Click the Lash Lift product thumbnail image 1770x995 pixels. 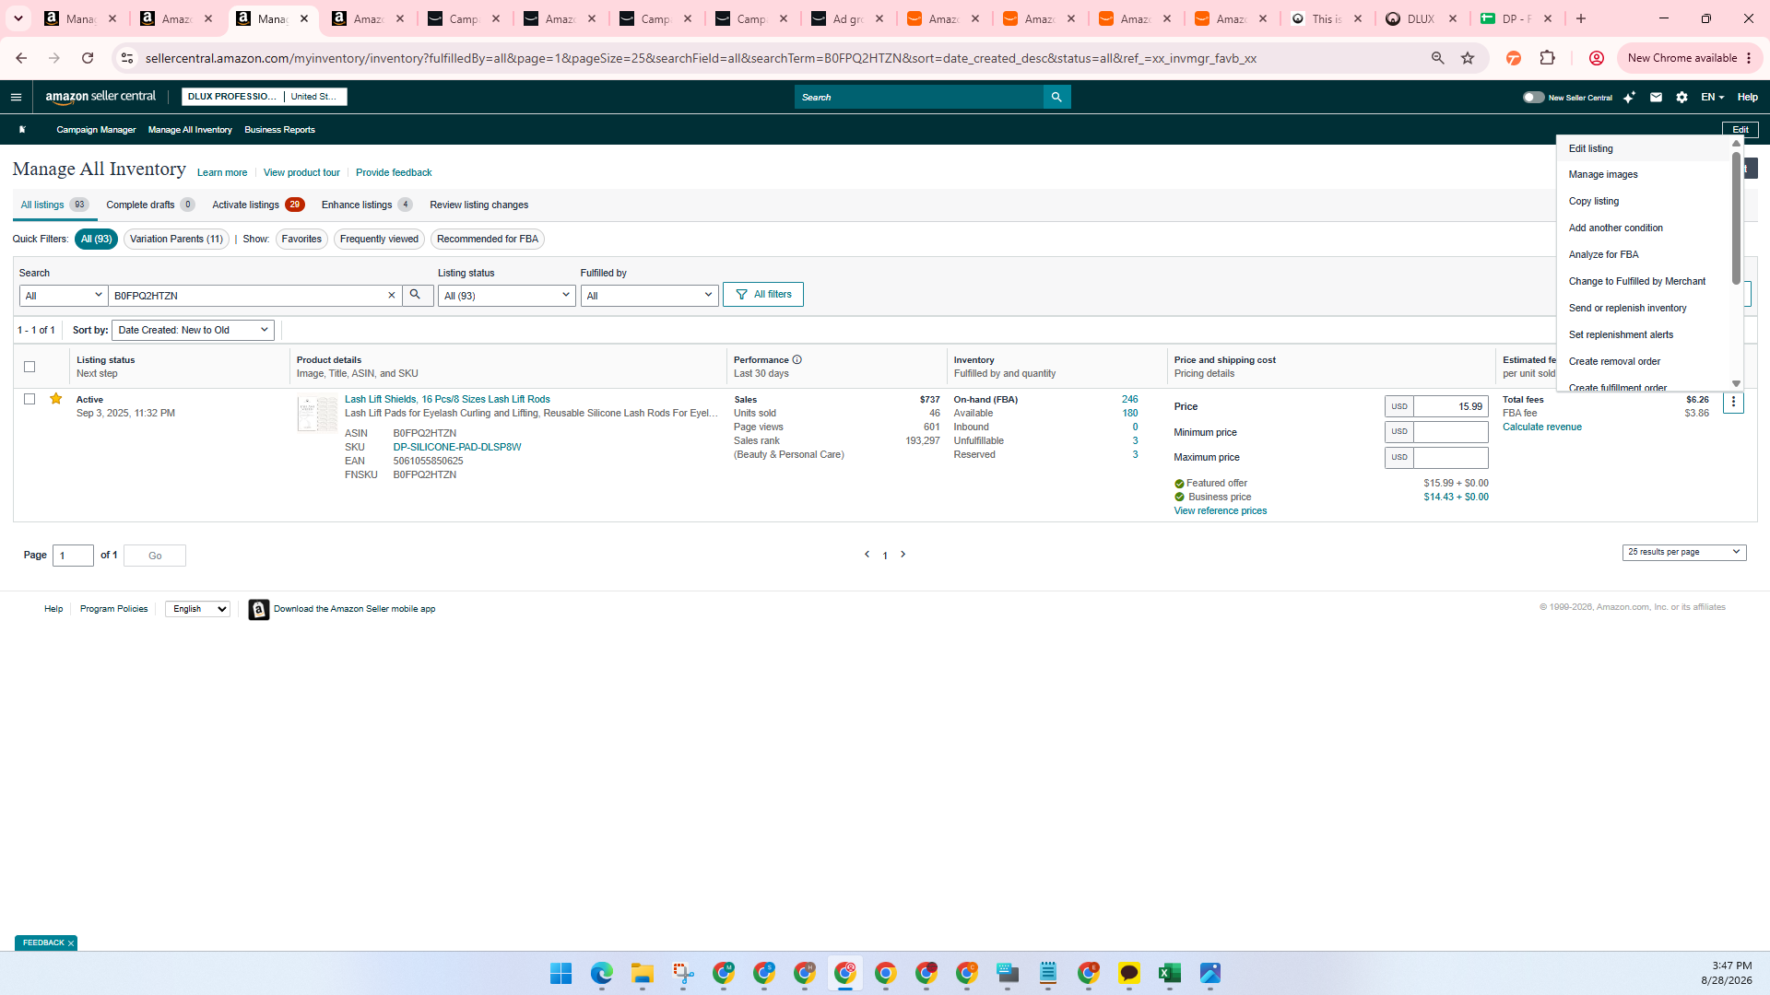point(317,414)
